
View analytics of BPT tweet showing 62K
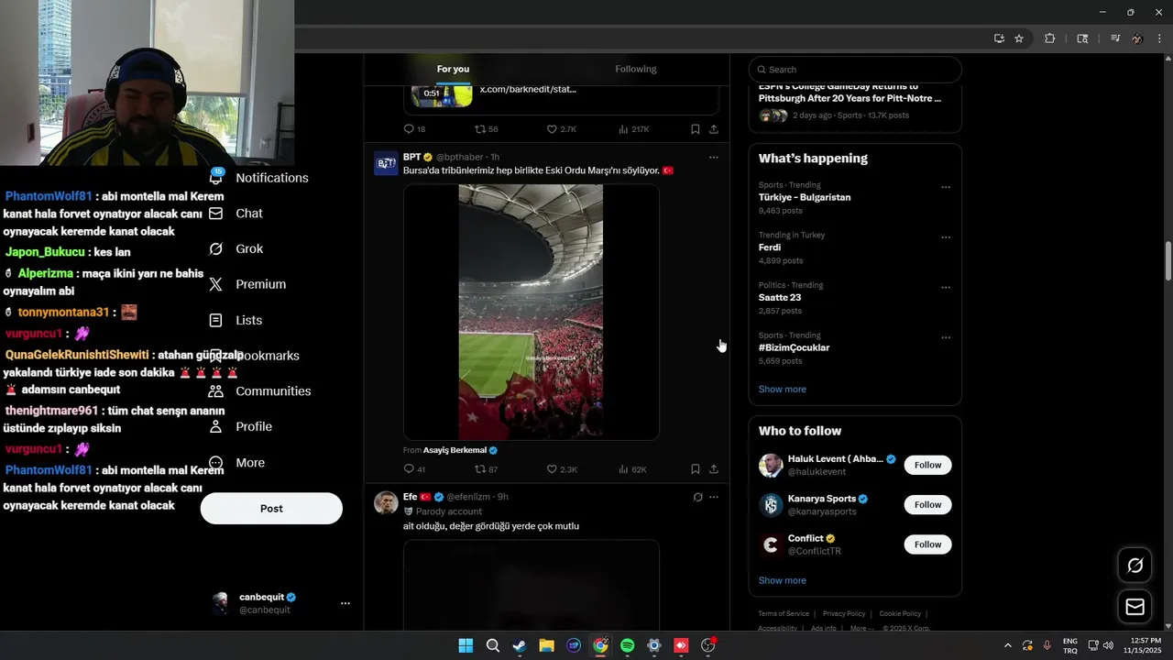coord(632,469)
